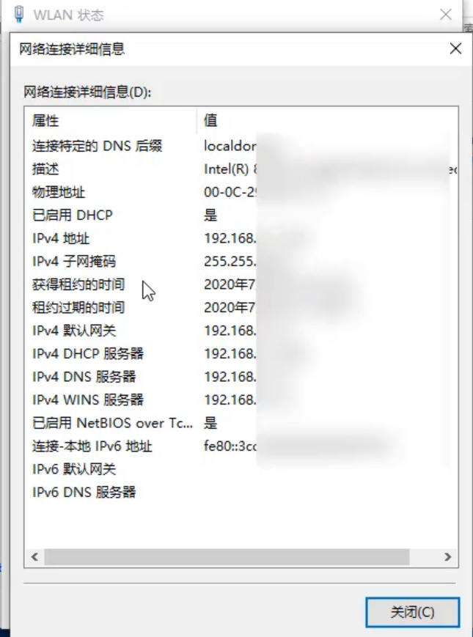Select the IPv4 默认网关 row
The width and height of the screenshot is (473, 637).
click(x=241, y=331)
